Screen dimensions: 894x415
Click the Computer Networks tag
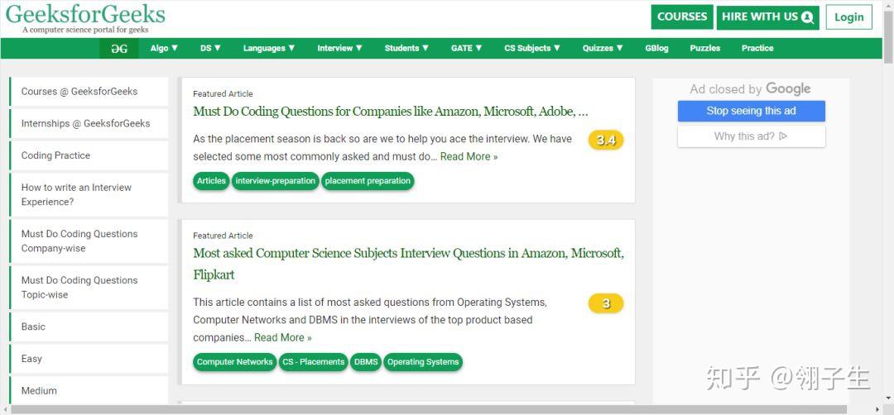point(235,362)
